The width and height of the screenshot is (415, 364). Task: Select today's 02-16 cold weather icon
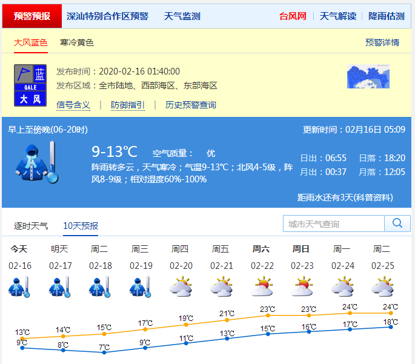click(20, 287)
